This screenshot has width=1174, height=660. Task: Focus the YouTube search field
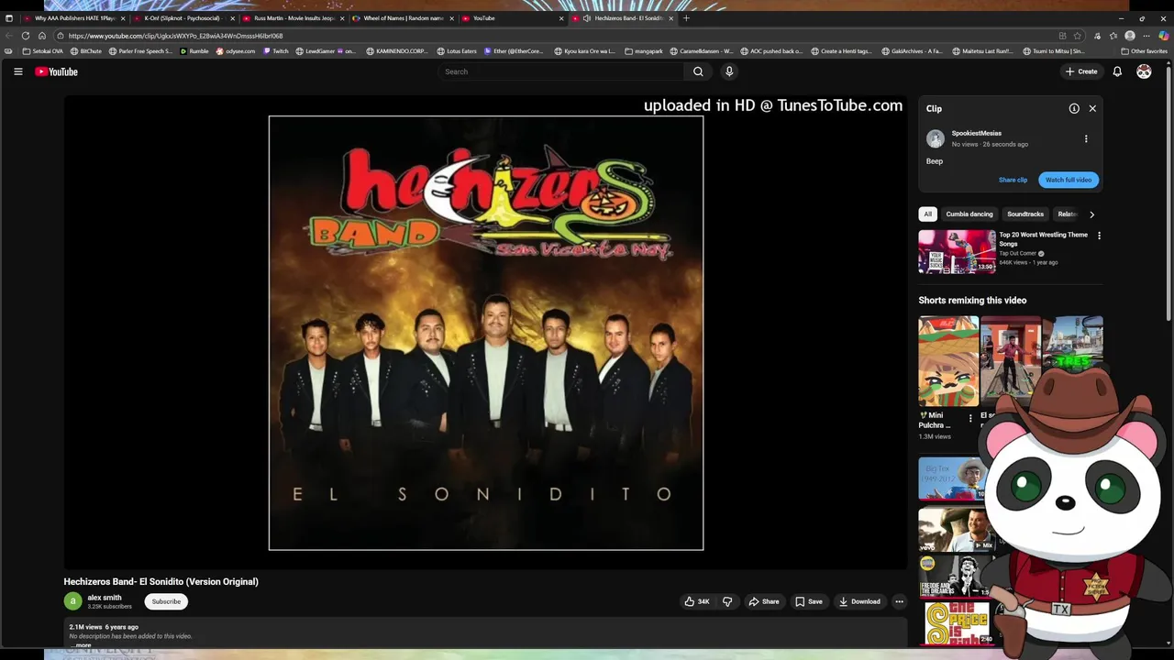click(x=561, y=71)
